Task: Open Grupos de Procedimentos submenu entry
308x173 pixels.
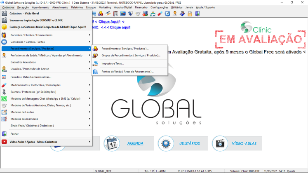Action: pos(129,55)
